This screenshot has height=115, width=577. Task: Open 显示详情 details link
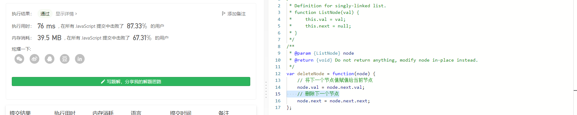point(66,14)
